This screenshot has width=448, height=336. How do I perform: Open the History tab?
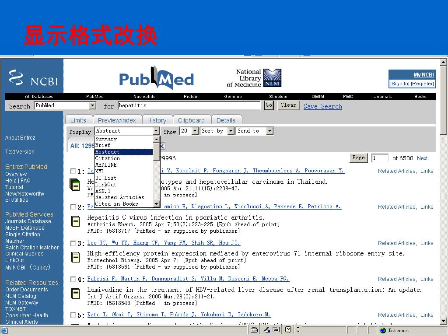click(x=157, y=120)
